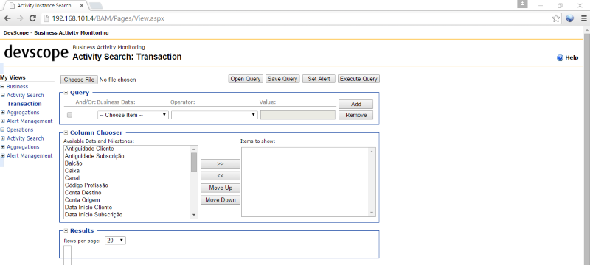Open the Help link text

click(572, 58)
